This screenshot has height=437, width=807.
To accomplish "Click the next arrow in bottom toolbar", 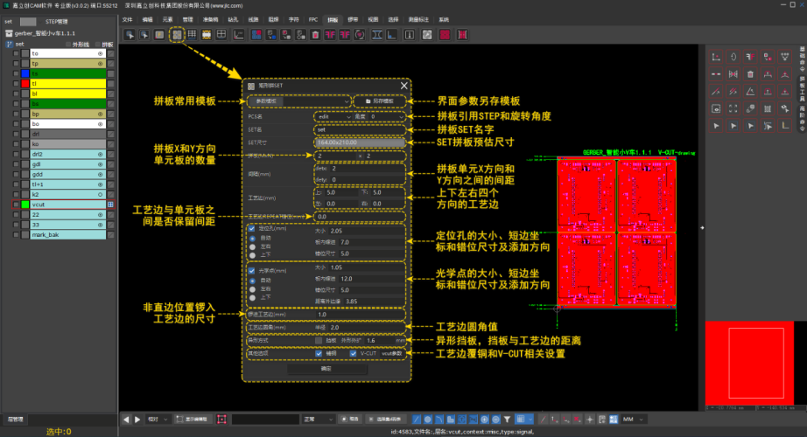I will pyautogui.click(x=137, y=420).
